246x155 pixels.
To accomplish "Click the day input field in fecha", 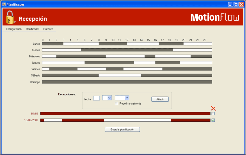I will click(x=96, y=98).
